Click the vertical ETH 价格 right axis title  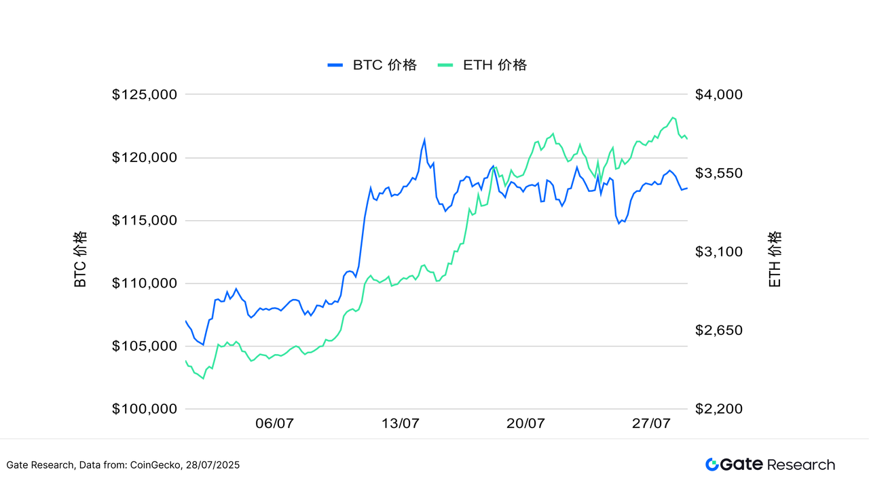click(x=775, y=259)
